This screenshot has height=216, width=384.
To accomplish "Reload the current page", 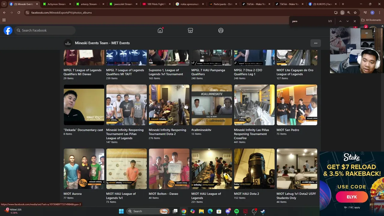I will 19,13.
